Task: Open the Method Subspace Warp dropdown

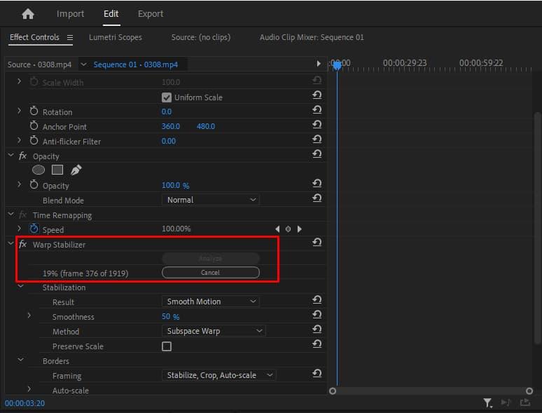Action: (214, 331)
